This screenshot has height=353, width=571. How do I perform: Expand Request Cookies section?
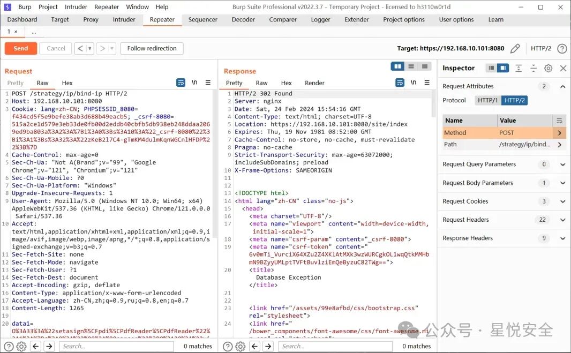(562, 201)
